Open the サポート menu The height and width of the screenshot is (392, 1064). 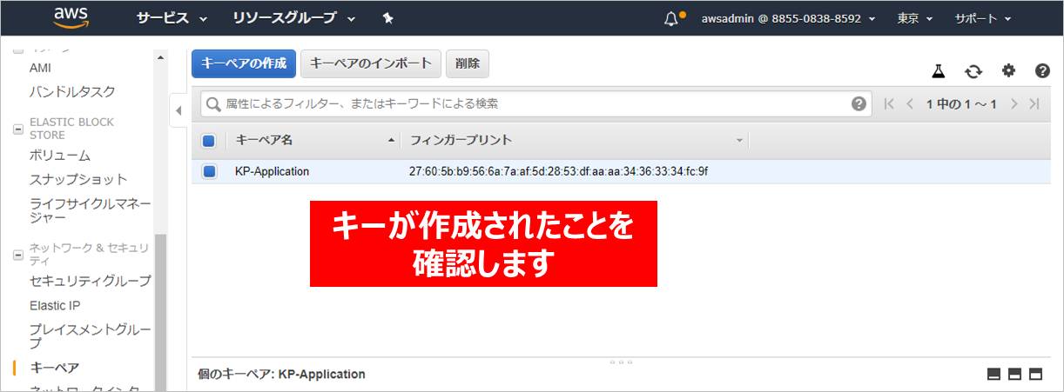(x=983, y=18)
